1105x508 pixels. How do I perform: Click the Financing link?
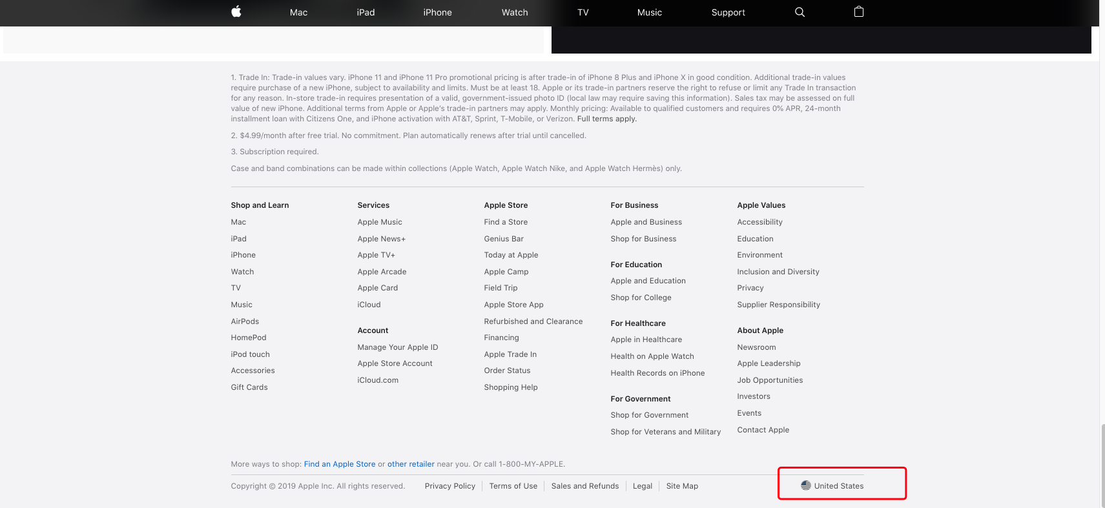(x=502, y=338)
